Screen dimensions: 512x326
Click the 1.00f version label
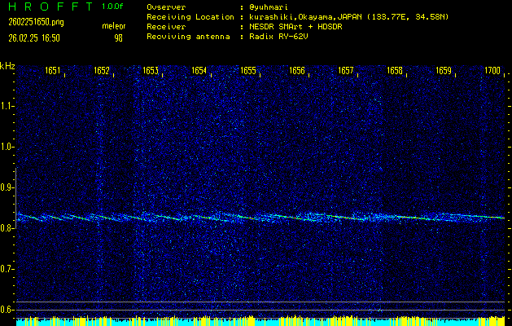[113, 6]
